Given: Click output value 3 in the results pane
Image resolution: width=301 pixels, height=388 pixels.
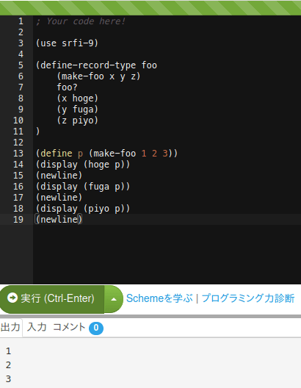Looking at the screenshot, I should 8,379.
